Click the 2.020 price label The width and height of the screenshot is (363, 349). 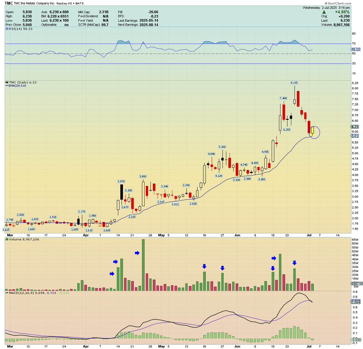click(x=20, y=215)
